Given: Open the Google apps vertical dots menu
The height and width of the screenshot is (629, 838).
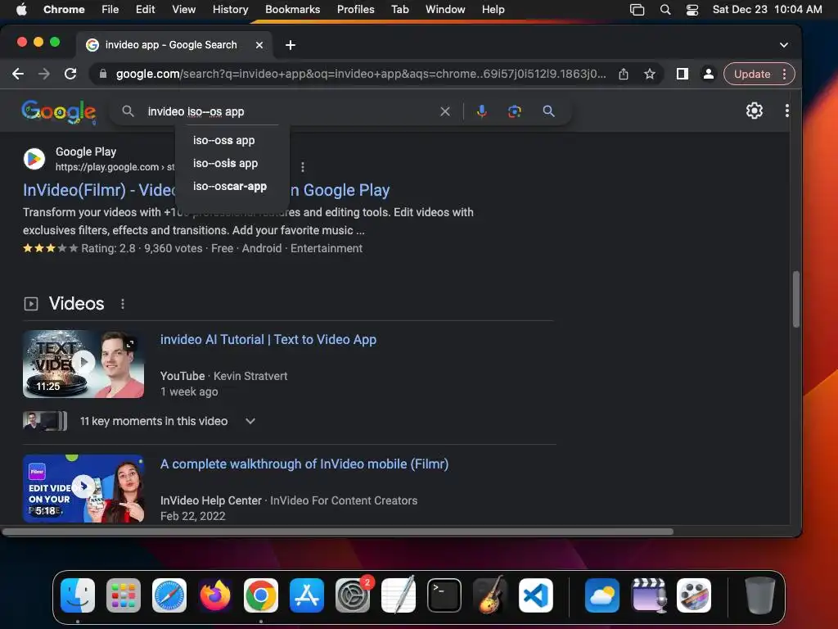Looking at the screenshot, I should (x=786, y=111).
